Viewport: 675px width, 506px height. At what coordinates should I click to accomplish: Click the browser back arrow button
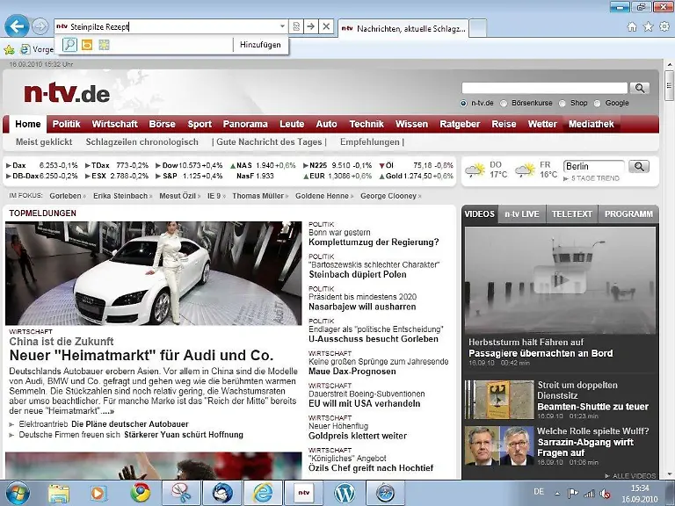point(16,26)
